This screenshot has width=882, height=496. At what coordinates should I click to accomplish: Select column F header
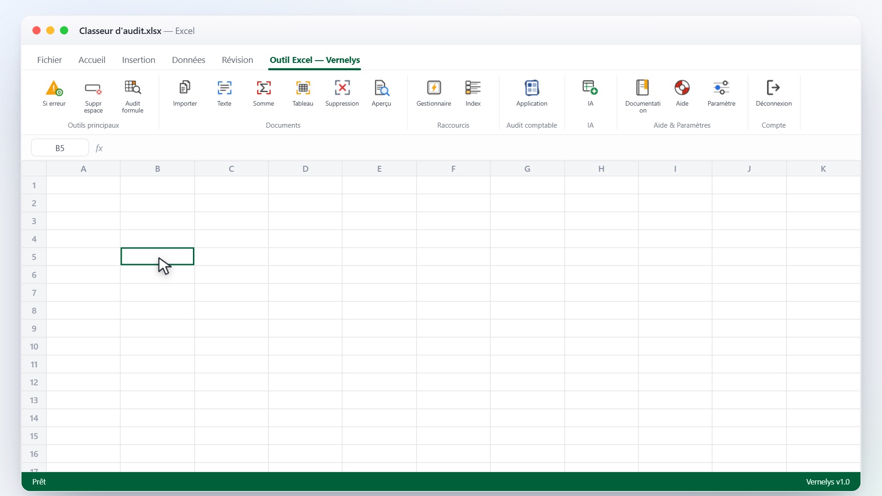(x=453, y=169)
